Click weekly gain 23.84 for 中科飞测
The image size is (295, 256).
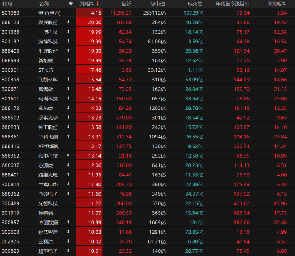[x=280, y=137]
